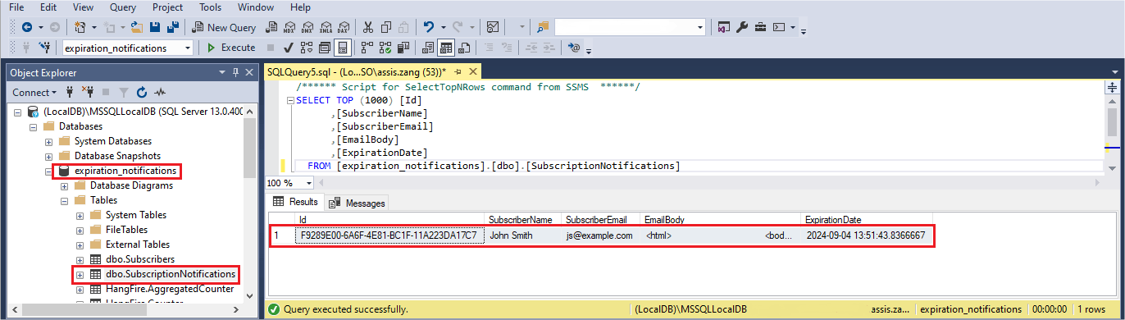Click the New Query button
Viewport: 1125px width, 320px height.
click(224, 27)
